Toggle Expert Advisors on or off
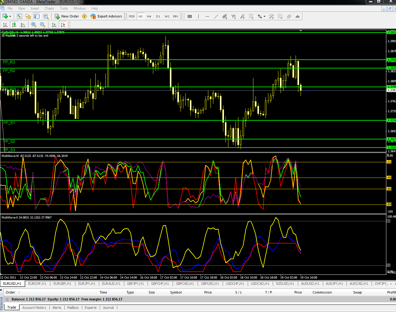The height and width of the screenshot is (312, 396). (106, 16)
